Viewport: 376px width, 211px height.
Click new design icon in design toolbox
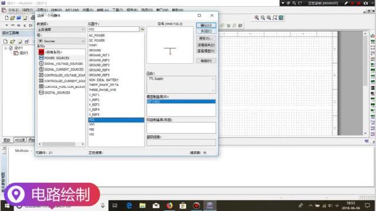click(x=5, y=42)
